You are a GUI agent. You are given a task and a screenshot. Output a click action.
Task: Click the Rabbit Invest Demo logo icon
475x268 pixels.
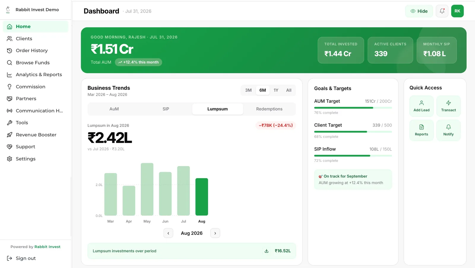pos(8,10)
